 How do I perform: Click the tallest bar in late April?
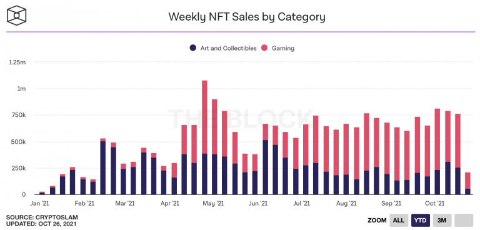click(x=204, y=137)
